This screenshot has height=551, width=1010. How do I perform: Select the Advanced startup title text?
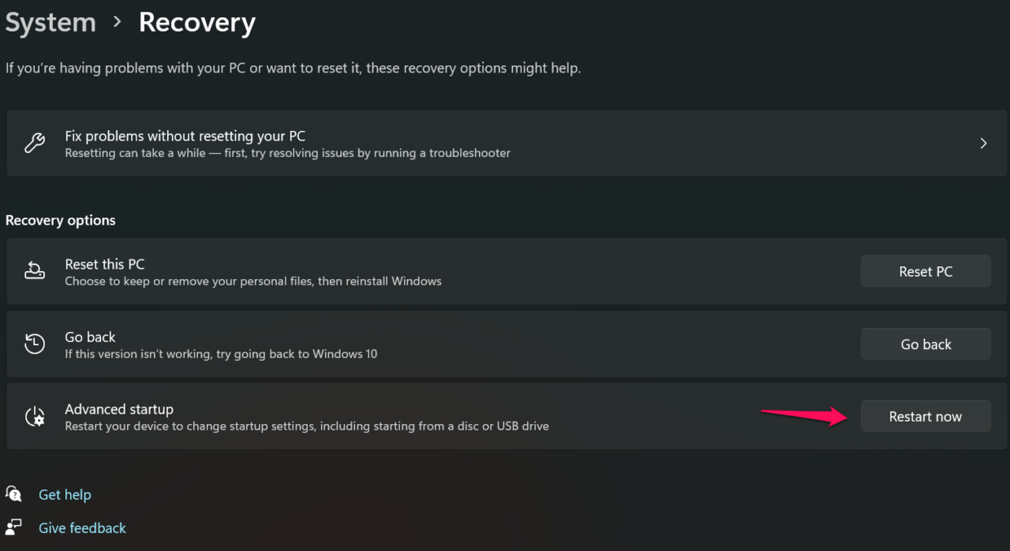(x=119, y=409)
